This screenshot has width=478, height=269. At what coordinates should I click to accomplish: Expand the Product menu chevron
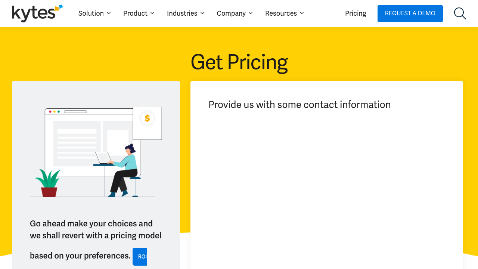[x=152, y=13]
